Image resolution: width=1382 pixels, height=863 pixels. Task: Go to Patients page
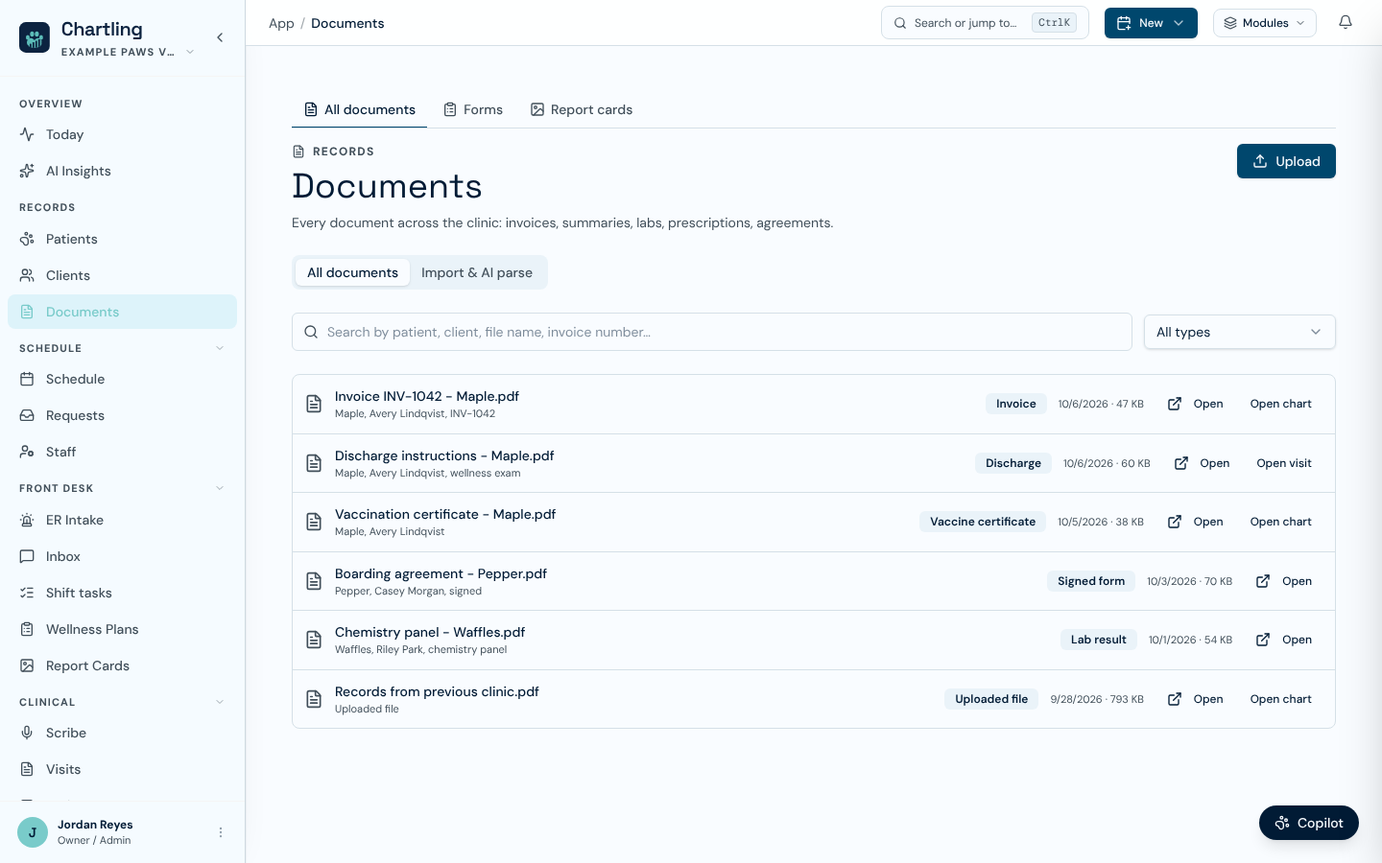[122, 239]
